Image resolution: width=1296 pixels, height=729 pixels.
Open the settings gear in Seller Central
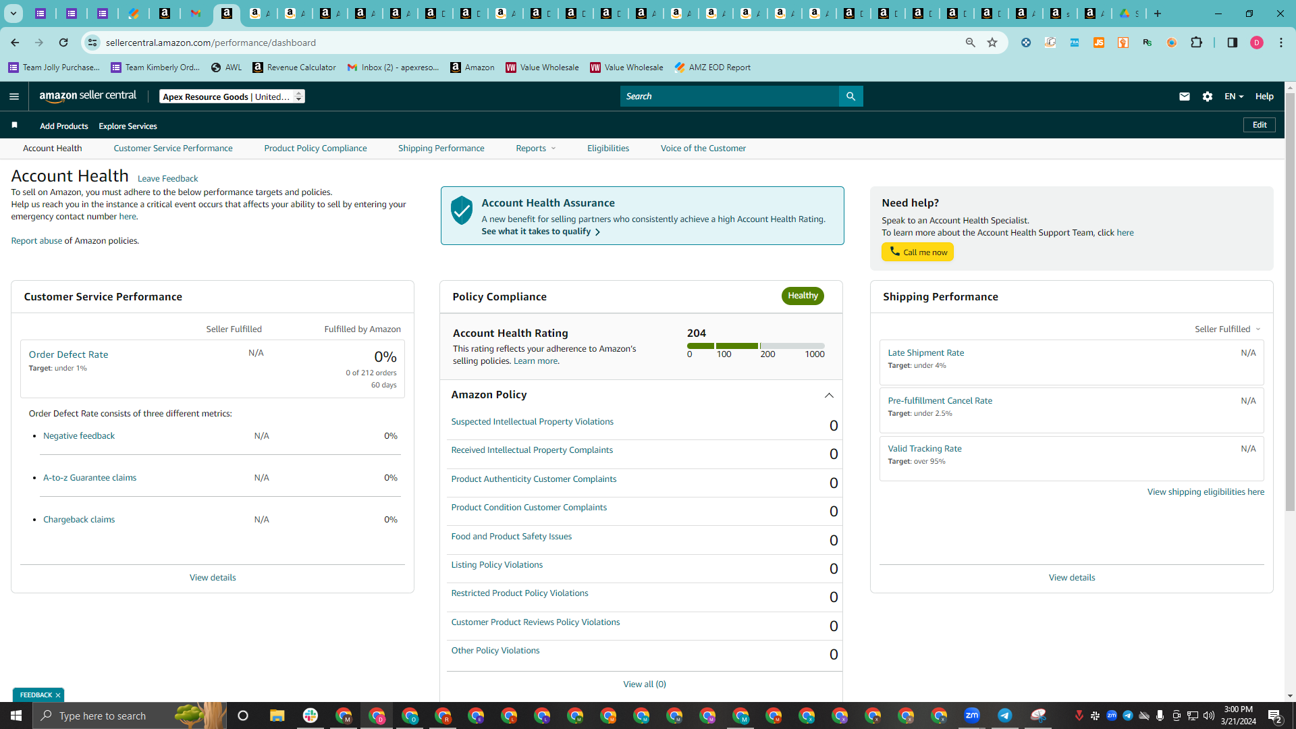(x=1208, y=97)
